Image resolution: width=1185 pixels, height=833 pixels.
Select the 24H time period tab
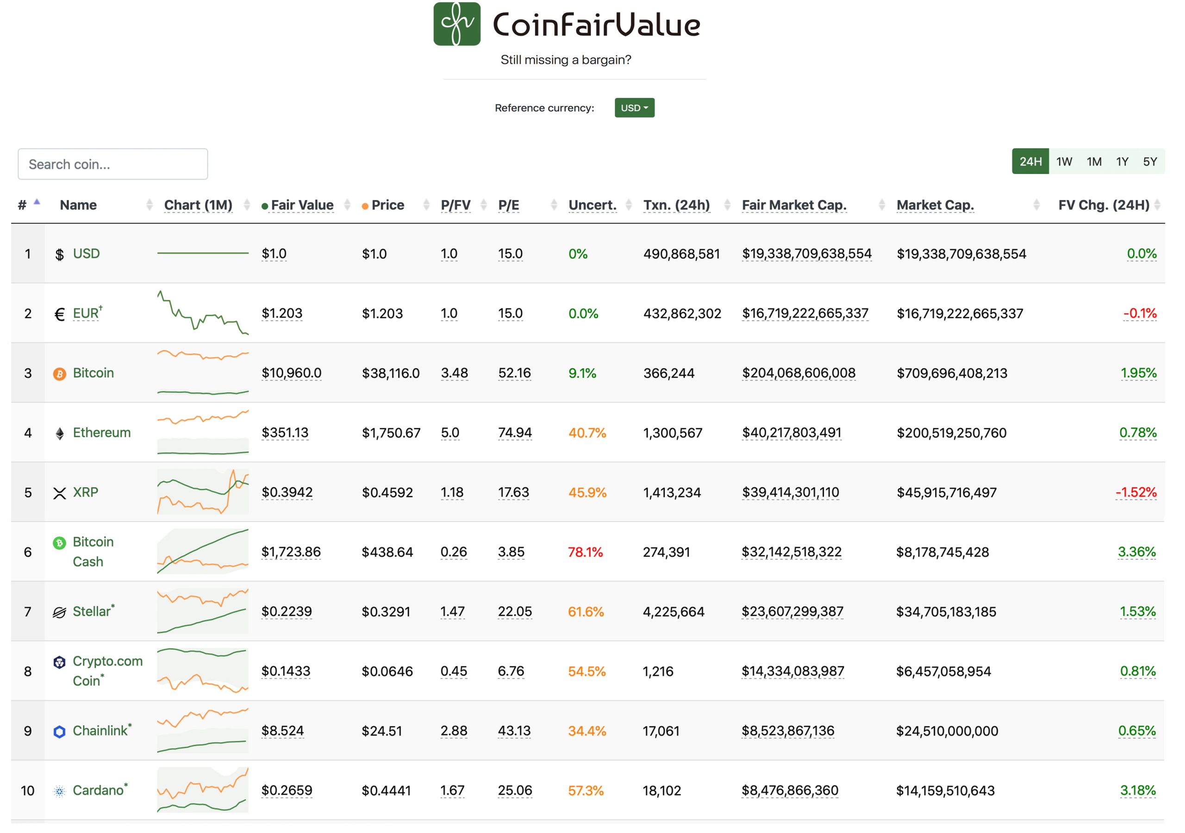pyautogui.click(x=1029, y=162)
